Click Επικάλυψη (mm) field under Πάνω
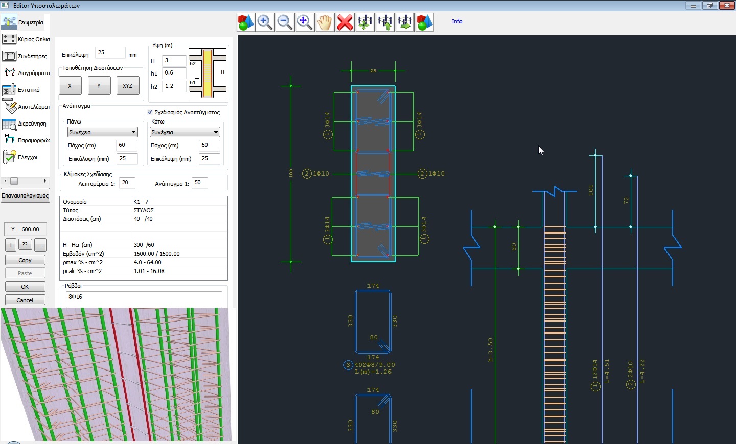This screenshot has width=736, height=444. coord(127,159)
